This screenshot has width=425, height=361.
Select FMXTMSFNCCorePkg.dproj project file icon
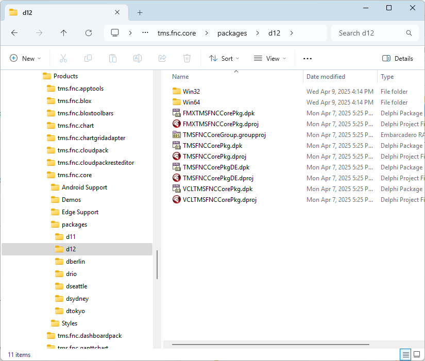pos(177,124)
